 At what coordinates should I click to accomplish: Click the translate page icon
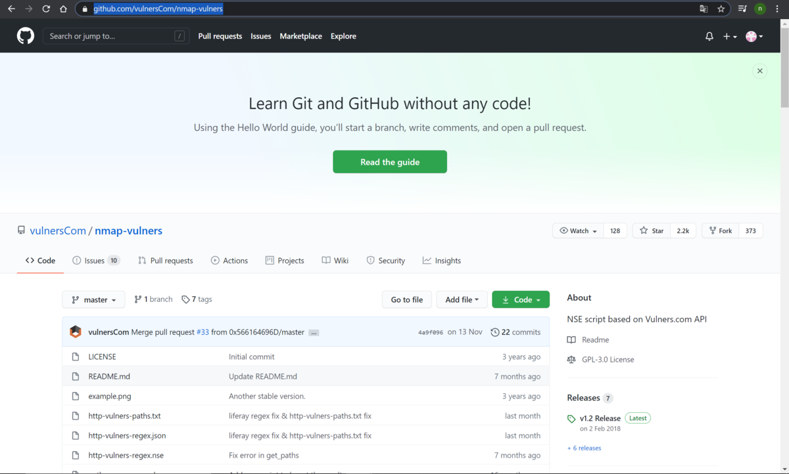click(x=704, y=9)
